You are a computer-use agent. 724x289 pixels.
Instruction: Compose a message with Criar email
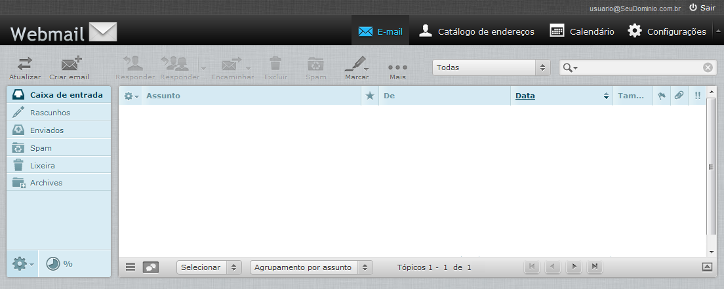click(x=70, y=64)
